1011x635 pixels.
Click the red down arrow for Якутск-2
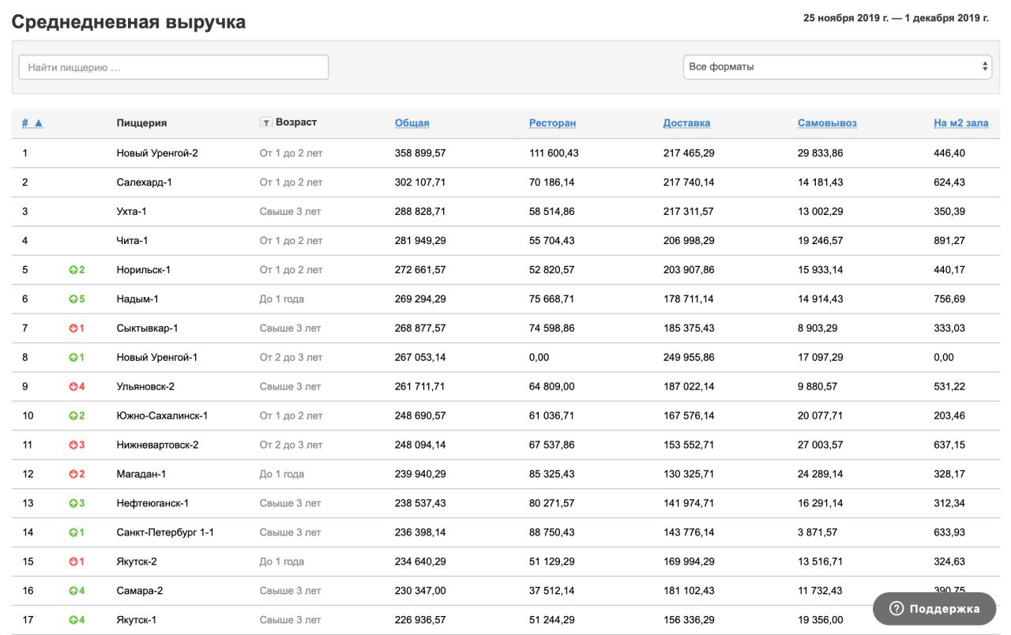[73, 562]
